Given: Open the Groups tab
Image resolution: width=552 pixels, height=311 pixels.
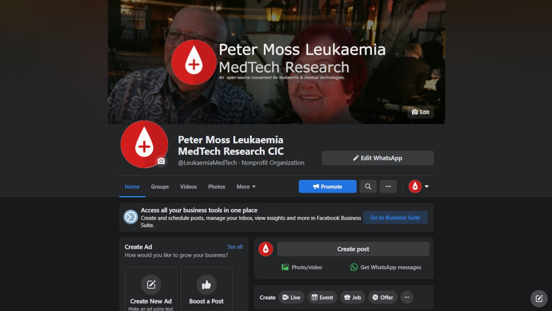Looking at the screenshot, I should pos(160,187).
